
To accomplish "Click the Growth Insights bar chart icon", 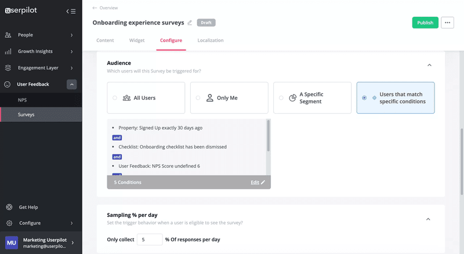I will point(8,52).
